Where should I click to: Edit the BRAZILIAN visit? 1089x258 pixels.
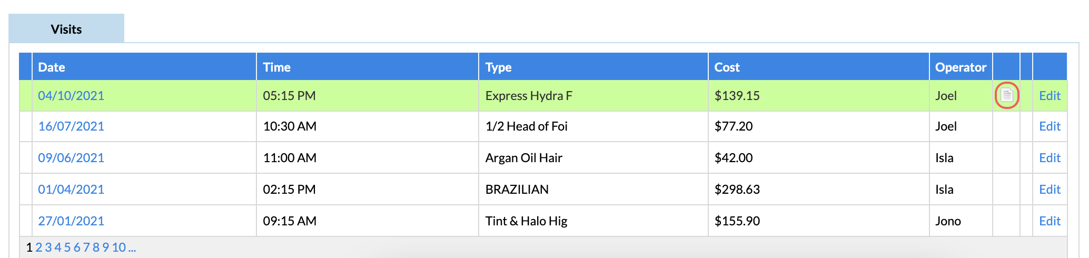[x=1050, y=190]
